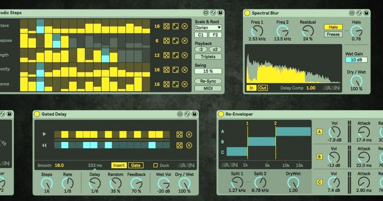Clear the Velocity row pattern with the X icon
The height and width of the screenshot is (201, 383).
pyautogui.click(x=184, y=70)
